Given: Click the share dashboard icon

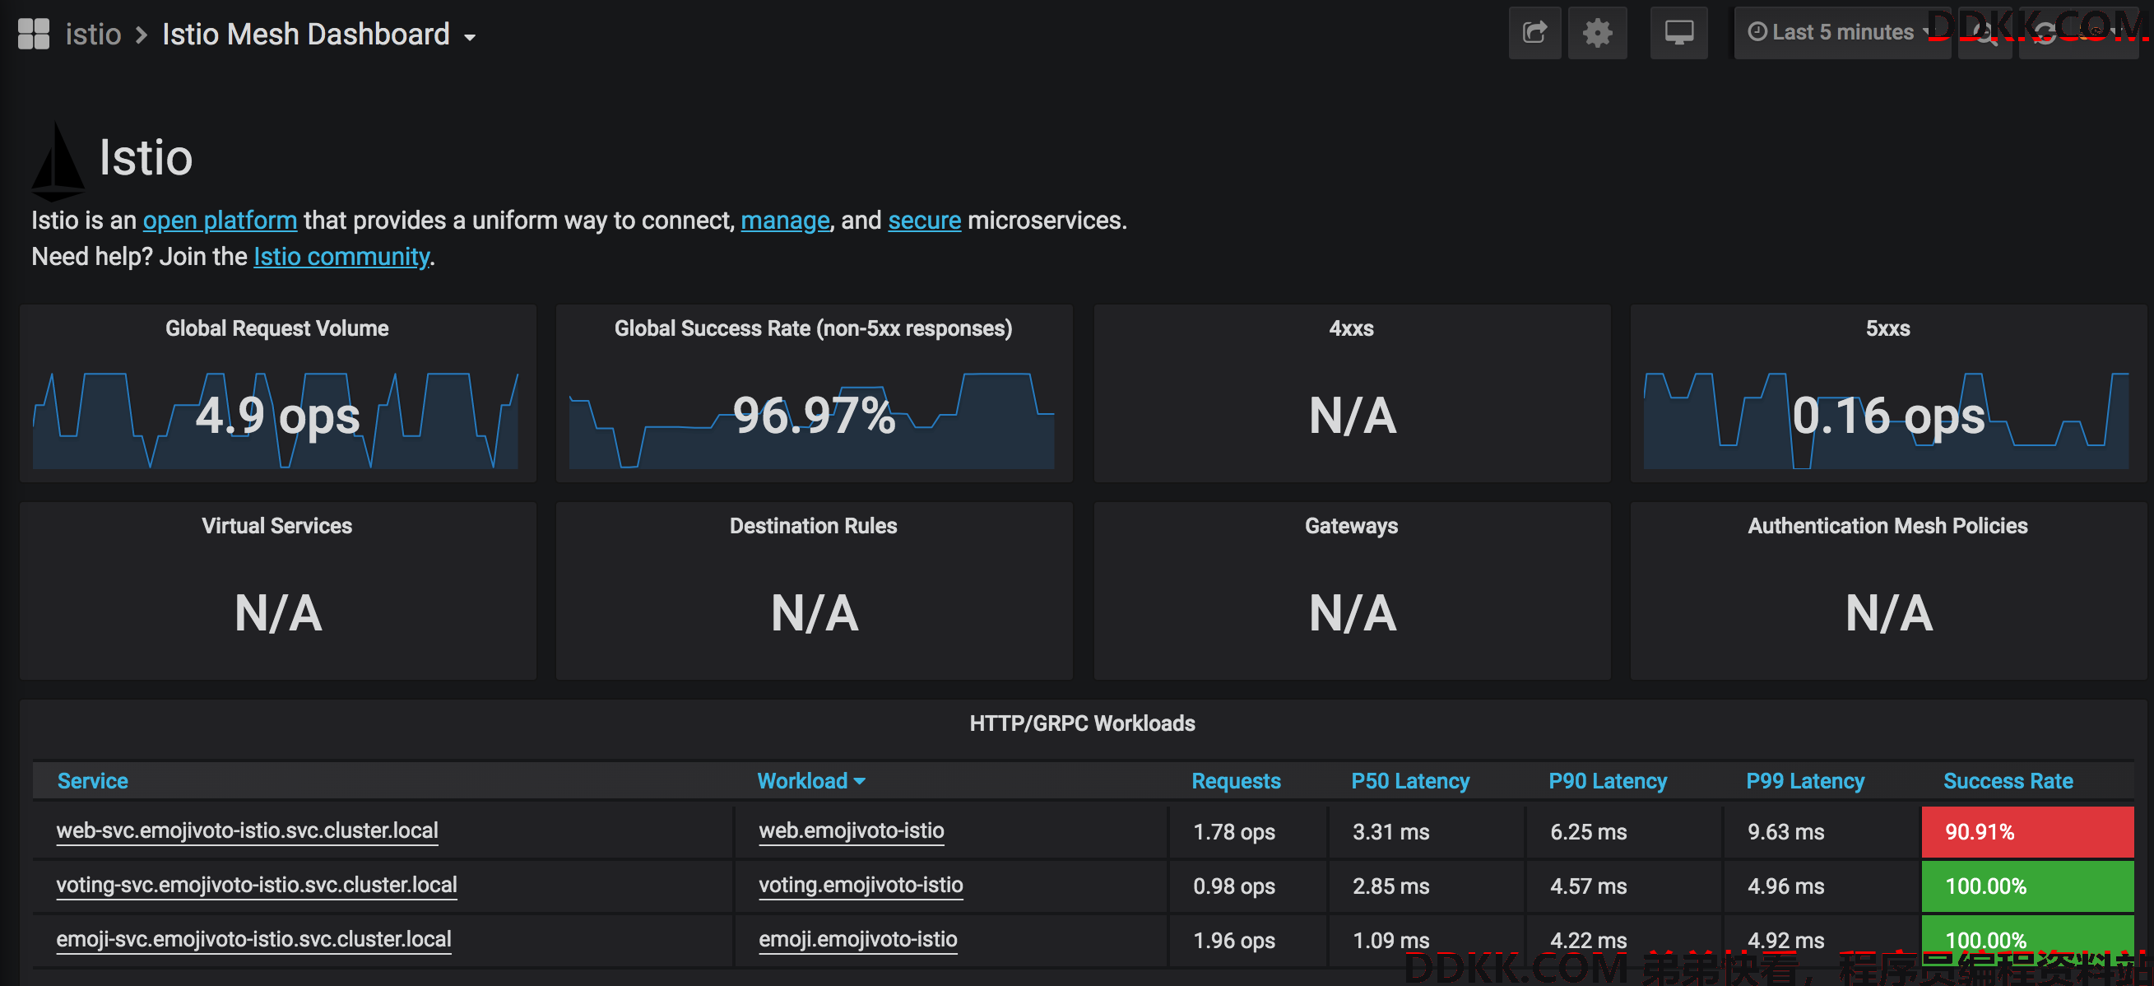Looking at the screenshot, I should (x=1534, y=33).
